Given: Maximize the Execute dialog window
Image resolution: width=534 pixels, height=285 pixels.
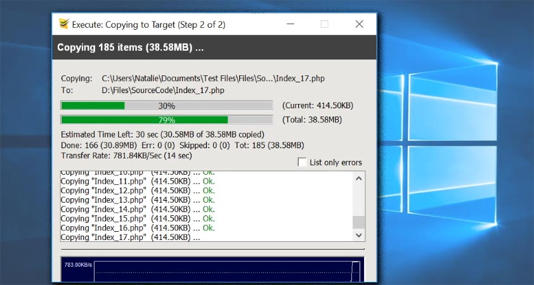Looking at the screenshot, I should click(x=325, y=25).
